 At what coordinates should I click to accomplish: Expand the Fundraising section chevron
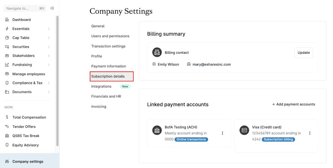(49, 65)
